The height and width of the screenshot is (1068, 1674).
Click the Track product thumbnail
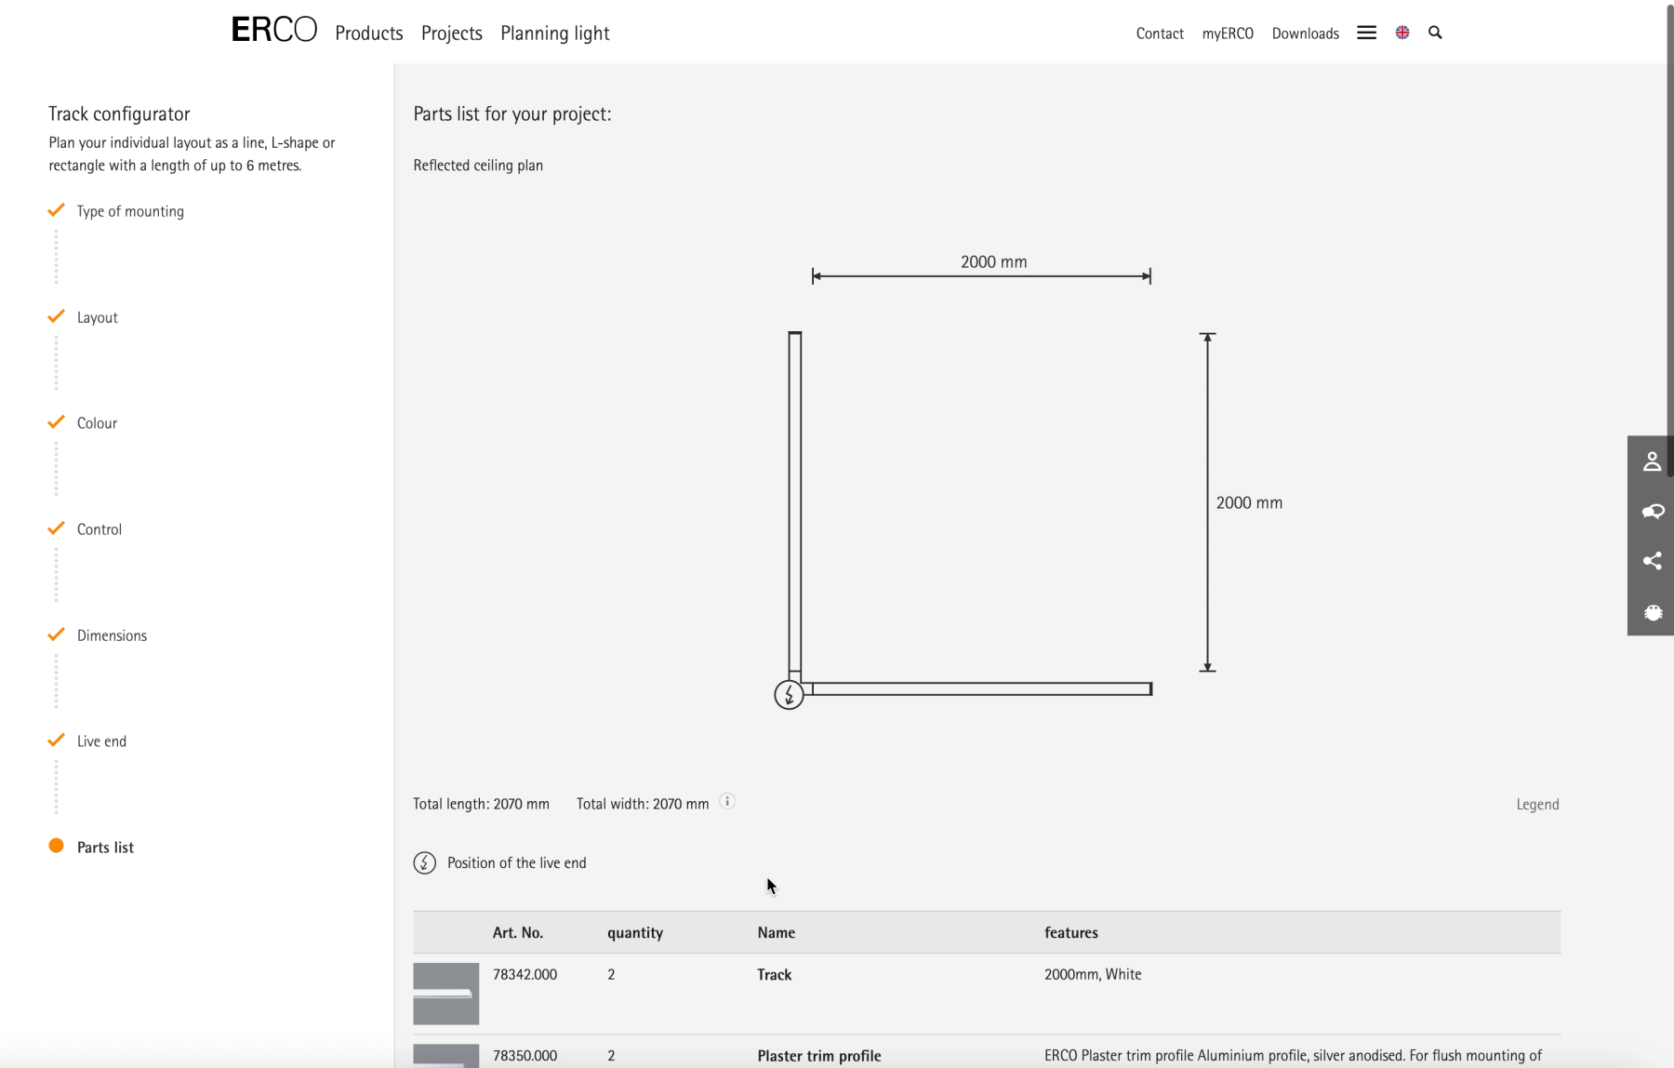(x=445, y=993)
